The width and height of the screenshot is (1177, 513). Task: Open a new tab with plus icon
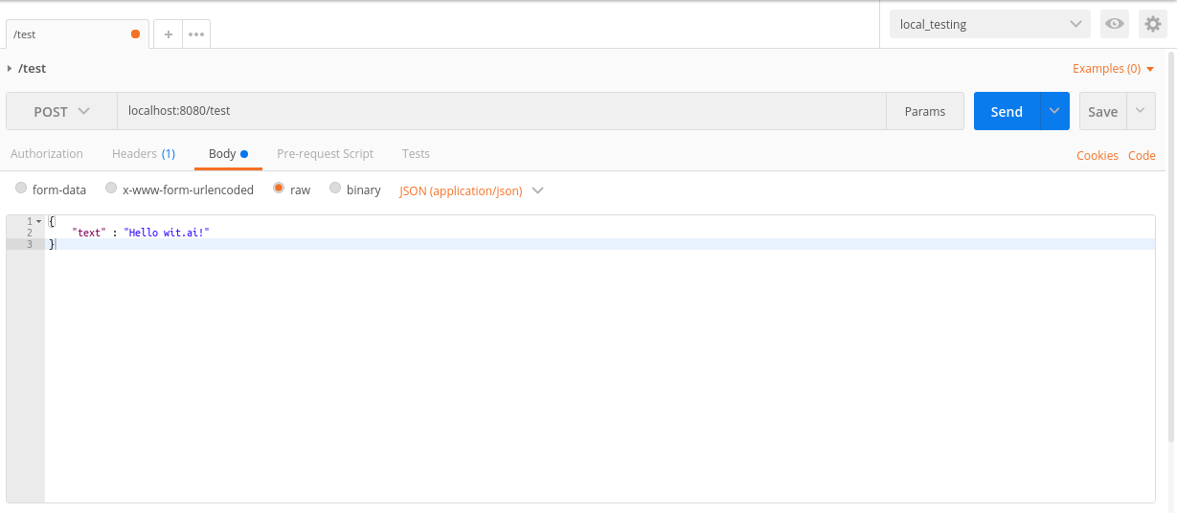169,33
